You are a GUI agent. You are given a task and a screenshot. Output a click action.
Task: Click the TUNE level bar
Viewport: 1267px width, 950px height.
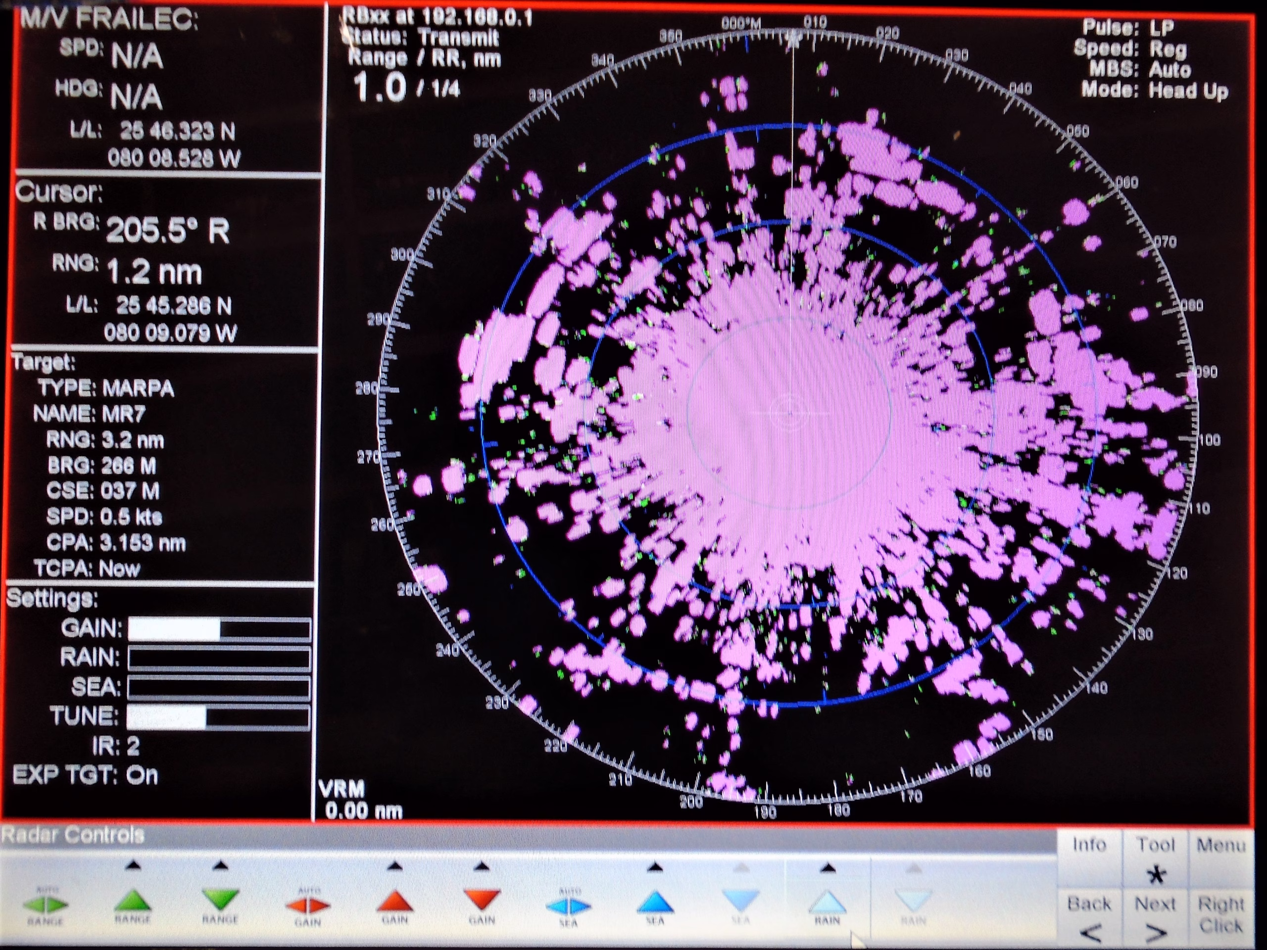coord(218,717)
